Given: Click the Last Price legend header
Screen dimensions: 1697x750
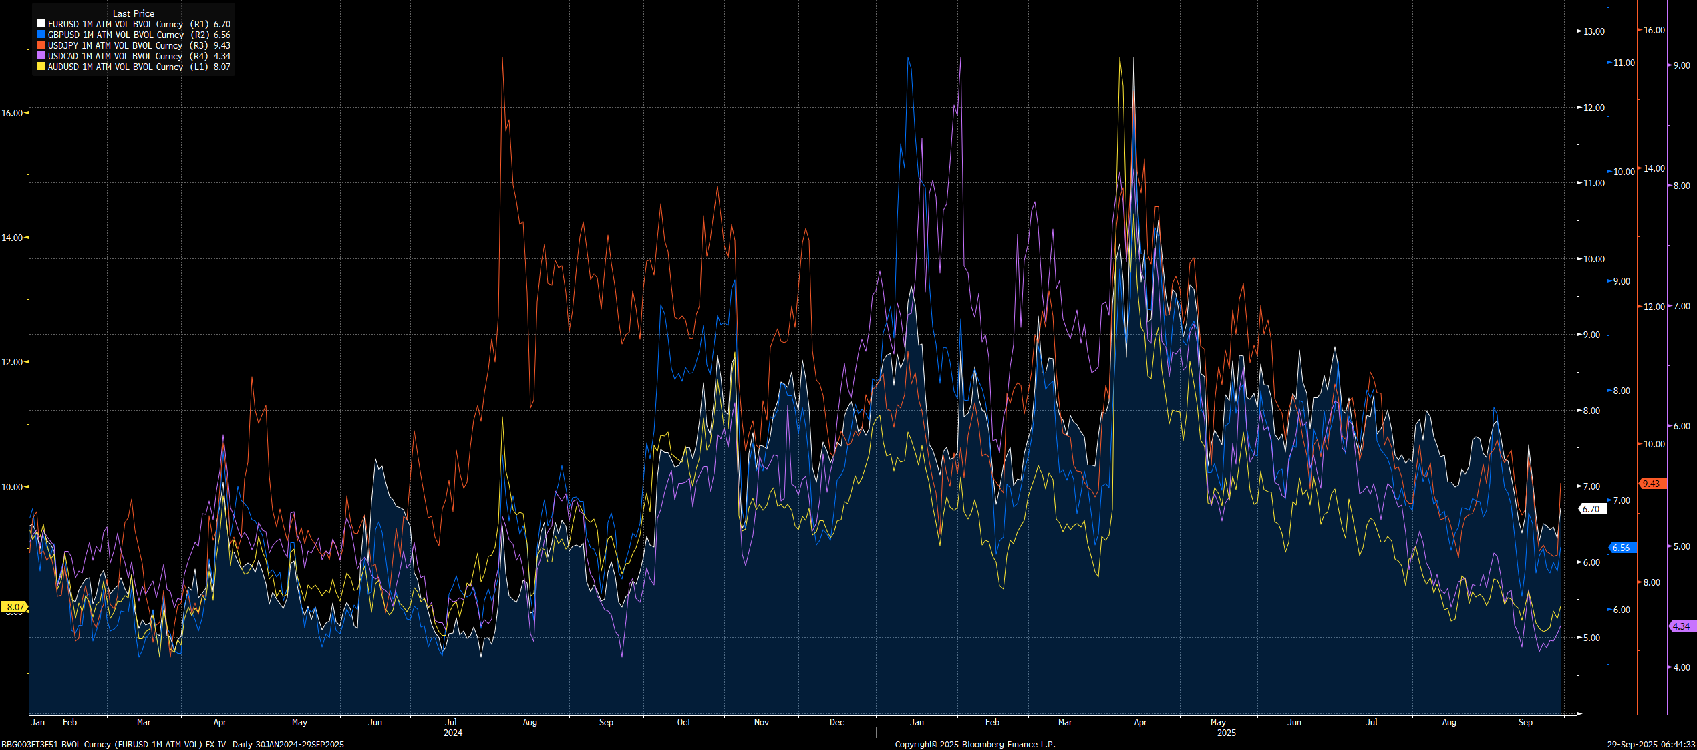Looking at the screenshot, I should (133, 13).
